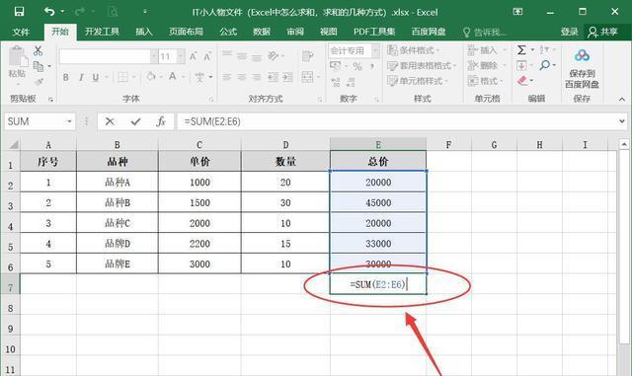Select cell C3 containing 1500
Image resolution: width=632 pixels, height=376 pixels.
click(199, 202)
